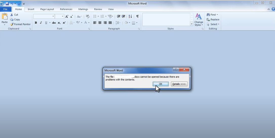275x138 pixels.
Task: Open the Styles pane launcher
Action: pyautogui.click(x=203, y=29)
